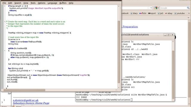Click the terminal scrollbar thumb

[x=173, y=75]
